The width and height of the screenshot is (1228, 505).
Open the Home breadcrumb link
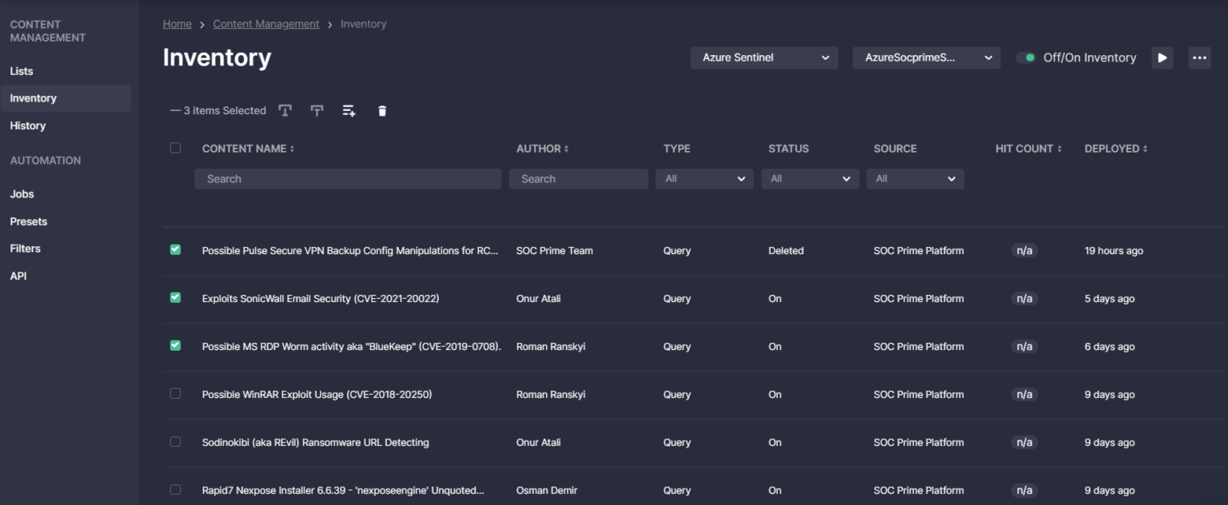pos(177,23)
